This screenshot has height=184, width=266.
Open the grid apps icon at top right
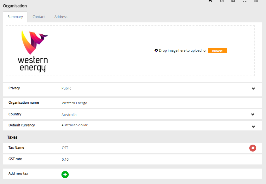256,1
